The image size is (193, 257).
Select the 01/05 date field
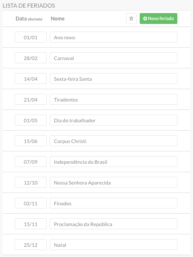point(31,120)
